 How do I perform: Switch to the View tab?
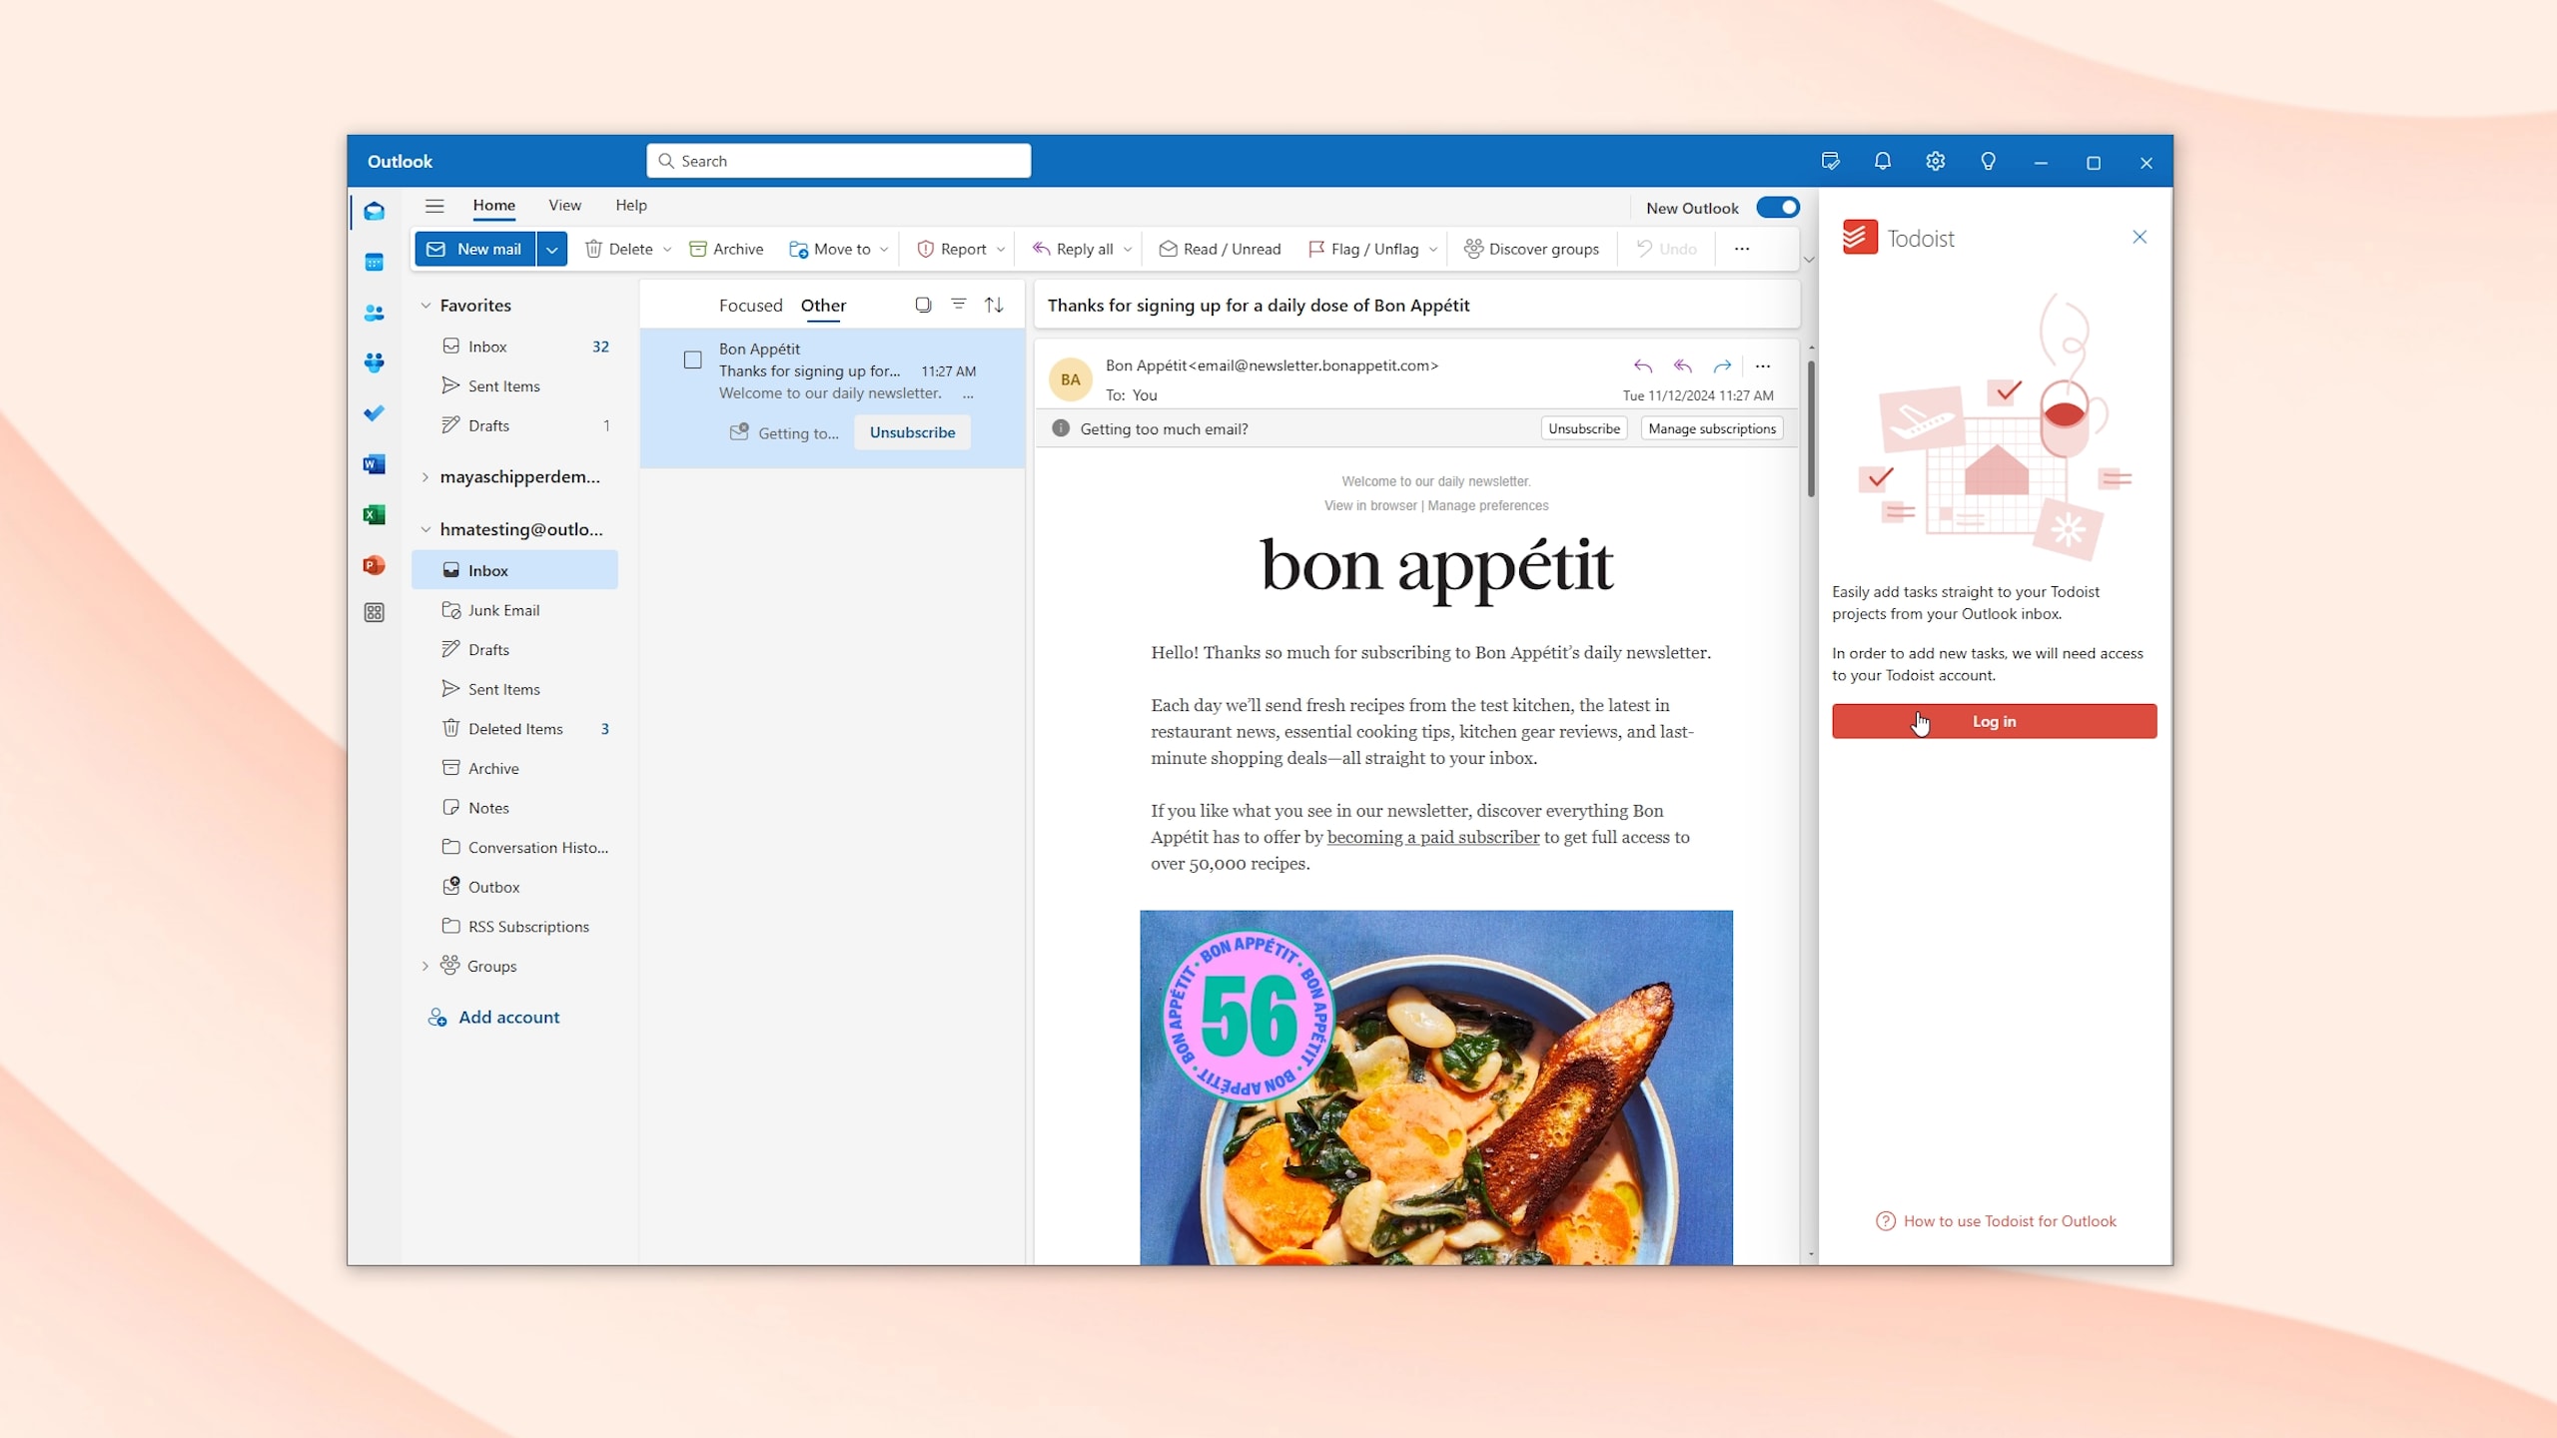[x=564, y=206]
